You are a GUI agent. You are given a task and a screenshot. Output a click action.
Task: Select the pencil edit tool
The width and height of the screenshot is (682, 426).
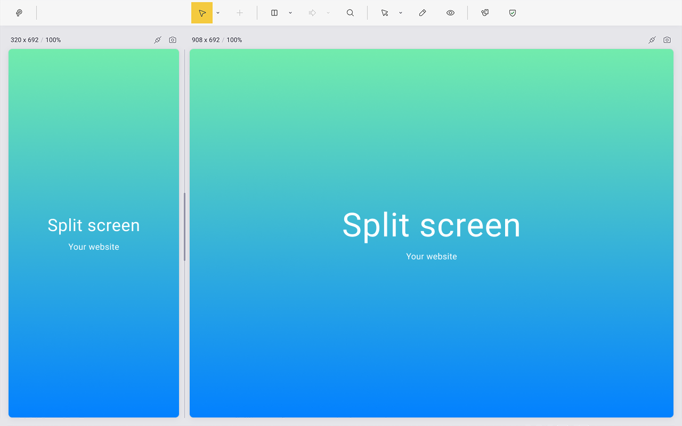pos(423,13)
